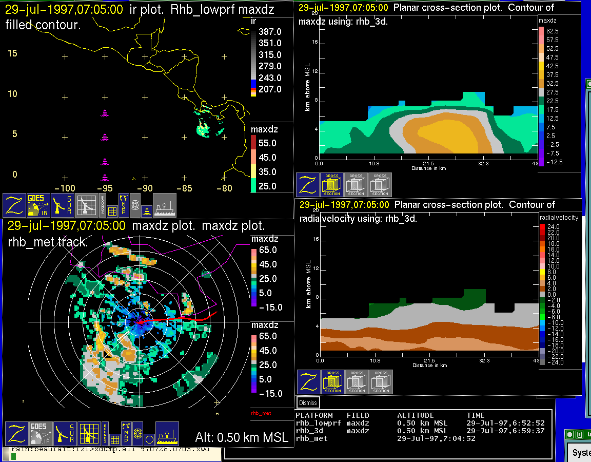Enable grayed radar grid icon in ir plot toolbar

pyautogui.click(x=87, y=205)
